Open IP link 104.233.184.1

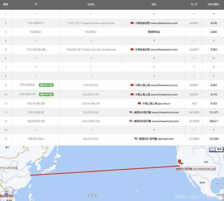click(x=35, y=139)
